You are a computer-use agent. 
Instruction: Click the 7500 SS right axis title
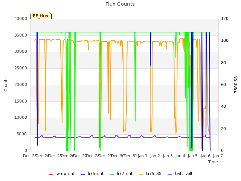(x=236, y=84)
